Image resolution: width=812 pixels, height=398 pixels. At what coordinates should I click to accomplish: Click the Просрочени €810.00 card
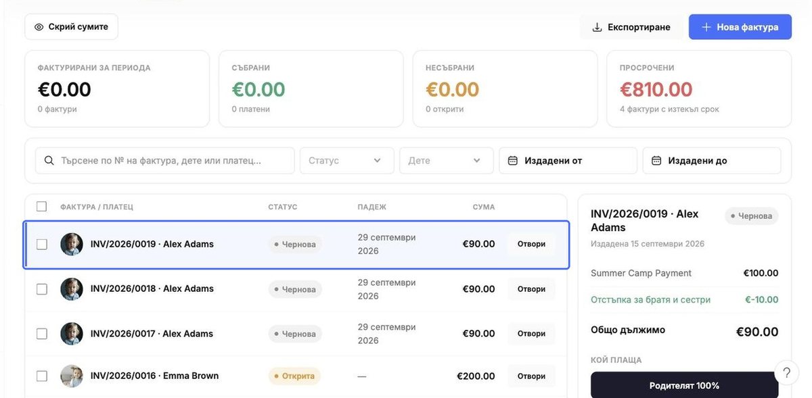tap(699, 89)
